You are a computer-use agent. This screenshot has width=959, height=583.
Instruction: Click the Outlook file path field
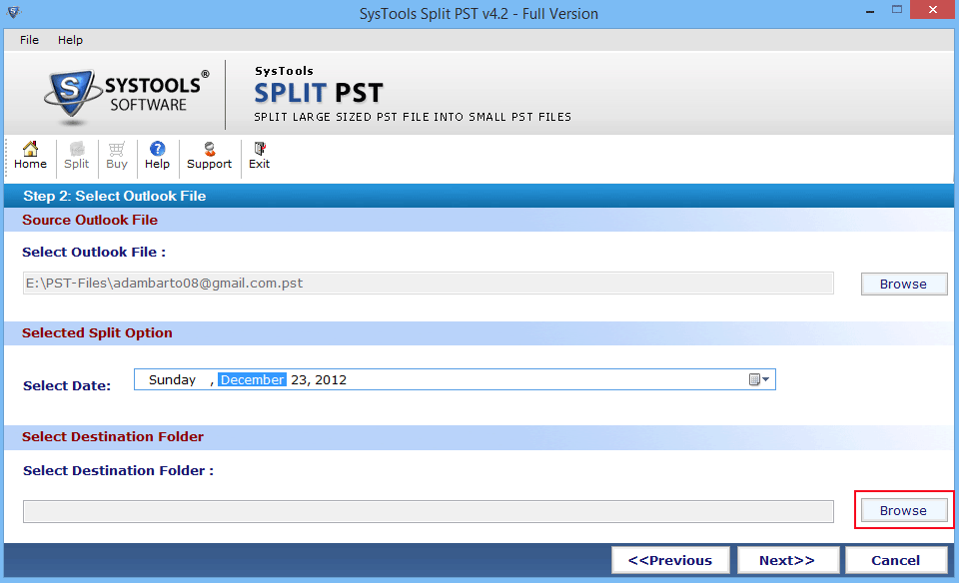pyautogui.click(x=429, y=283)
